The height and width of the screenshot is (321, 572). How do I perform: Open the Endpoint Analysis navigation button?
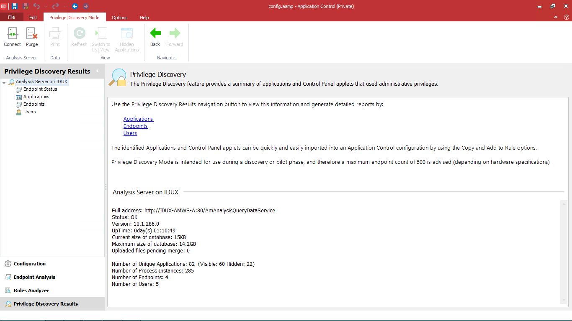click(52, 277)
